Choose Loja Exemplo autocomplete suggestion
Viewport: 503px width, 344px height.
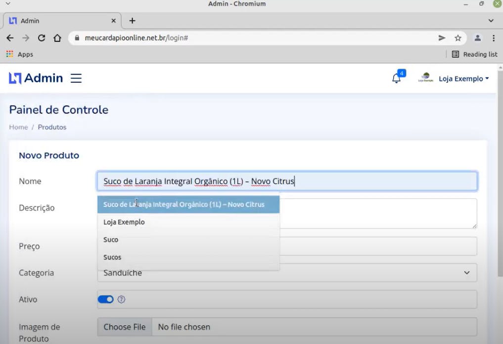pos(188,222)
